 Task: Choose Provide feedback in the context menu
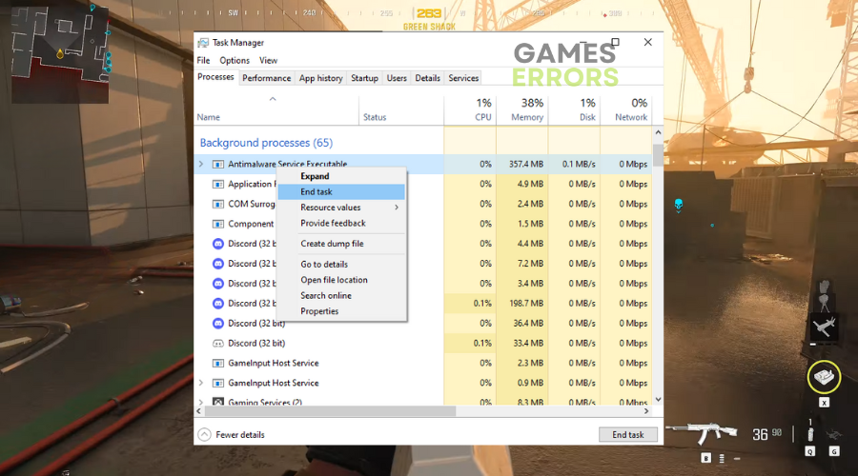pos(341,224)
